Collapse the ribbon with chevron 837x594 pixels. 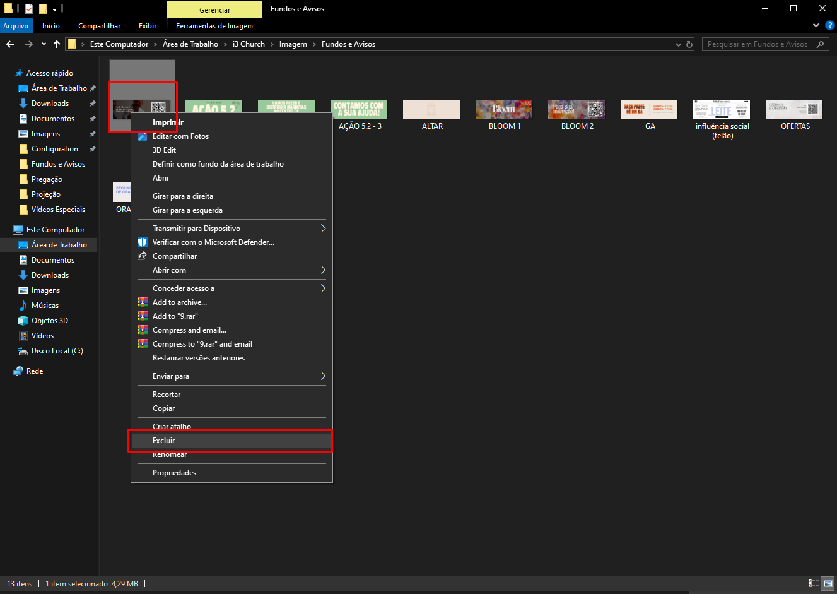click(x=816, y=26)
